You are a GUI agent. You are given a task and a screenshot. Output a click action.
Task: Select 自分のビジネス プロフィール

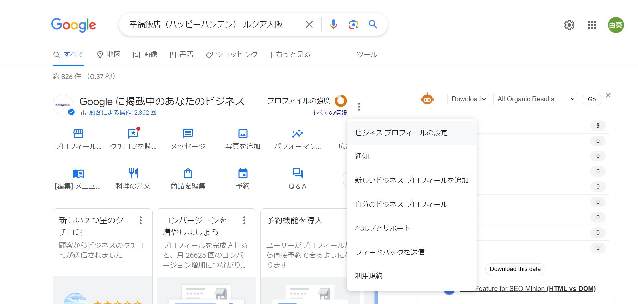pos(412,204)
